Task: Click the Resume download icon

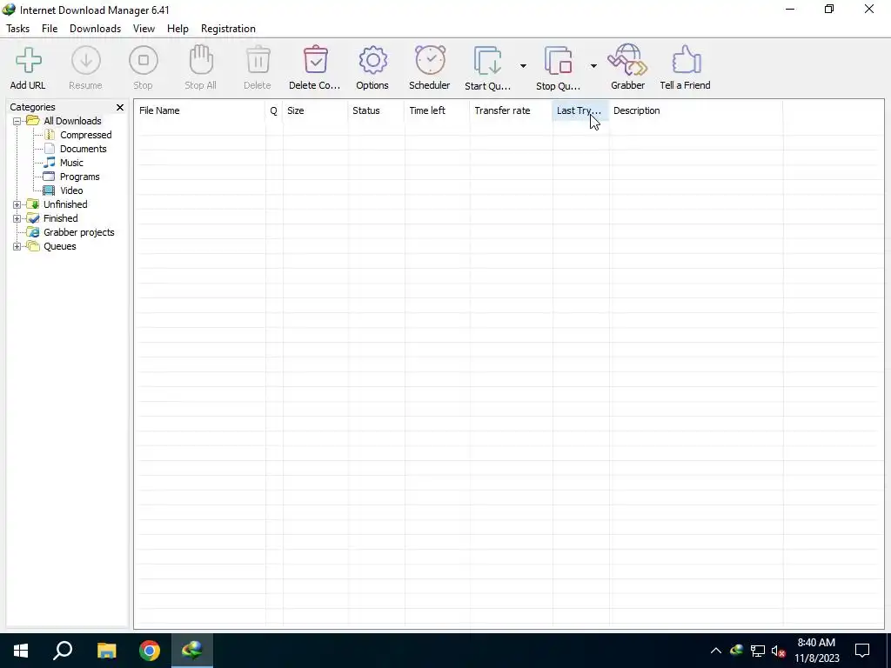Action: (x=86, y=61)
